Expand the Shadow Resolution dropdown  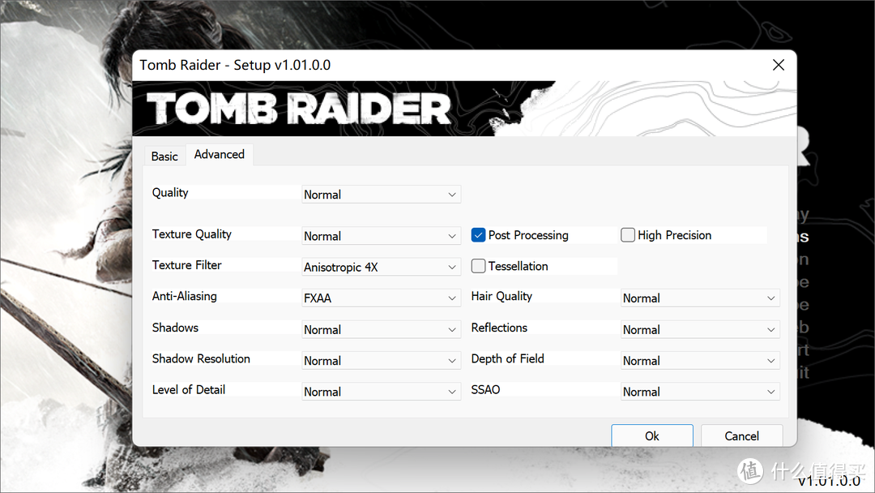(381, 361)
